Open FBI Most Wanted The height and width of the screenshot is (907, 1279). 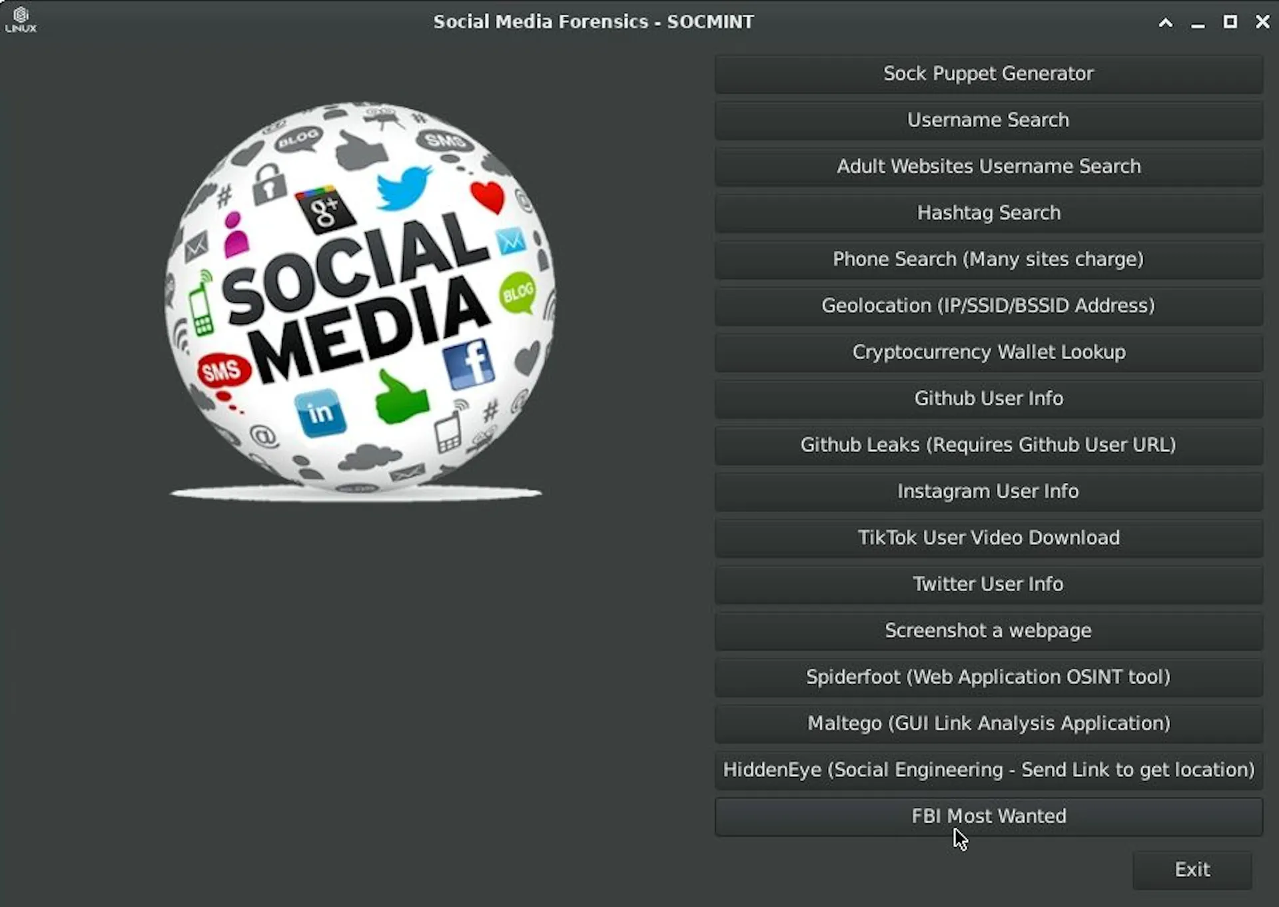(989, 816)
